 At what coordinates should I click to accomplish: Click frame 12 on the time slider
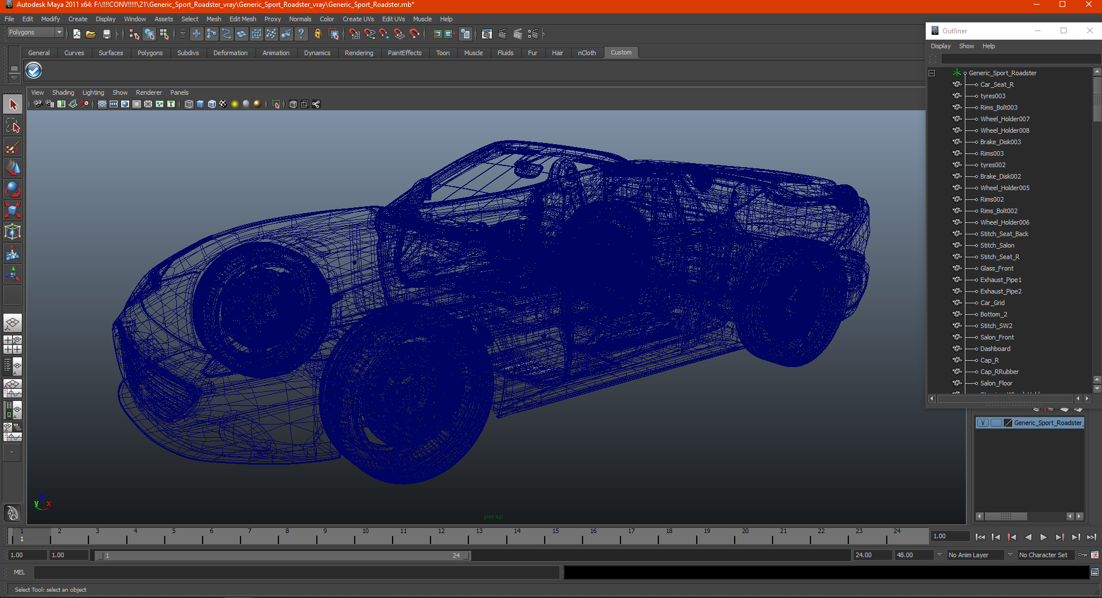pyautogui.click(x=441, y=537)
